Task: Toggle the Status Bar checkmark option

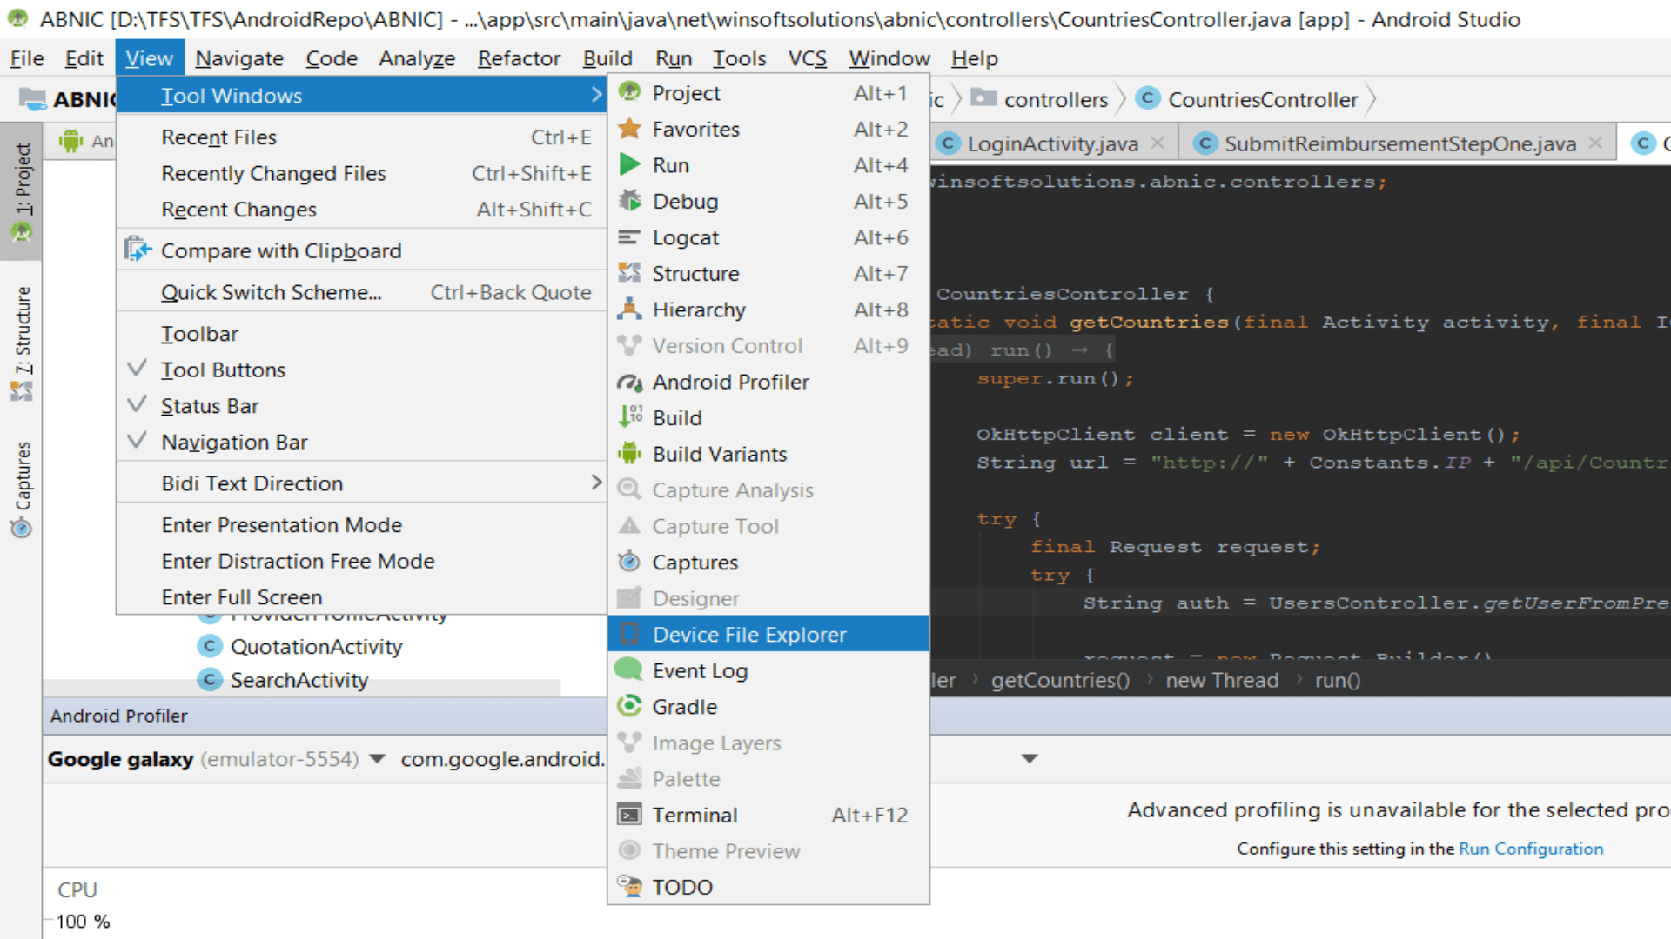Action: pos(210,406)
